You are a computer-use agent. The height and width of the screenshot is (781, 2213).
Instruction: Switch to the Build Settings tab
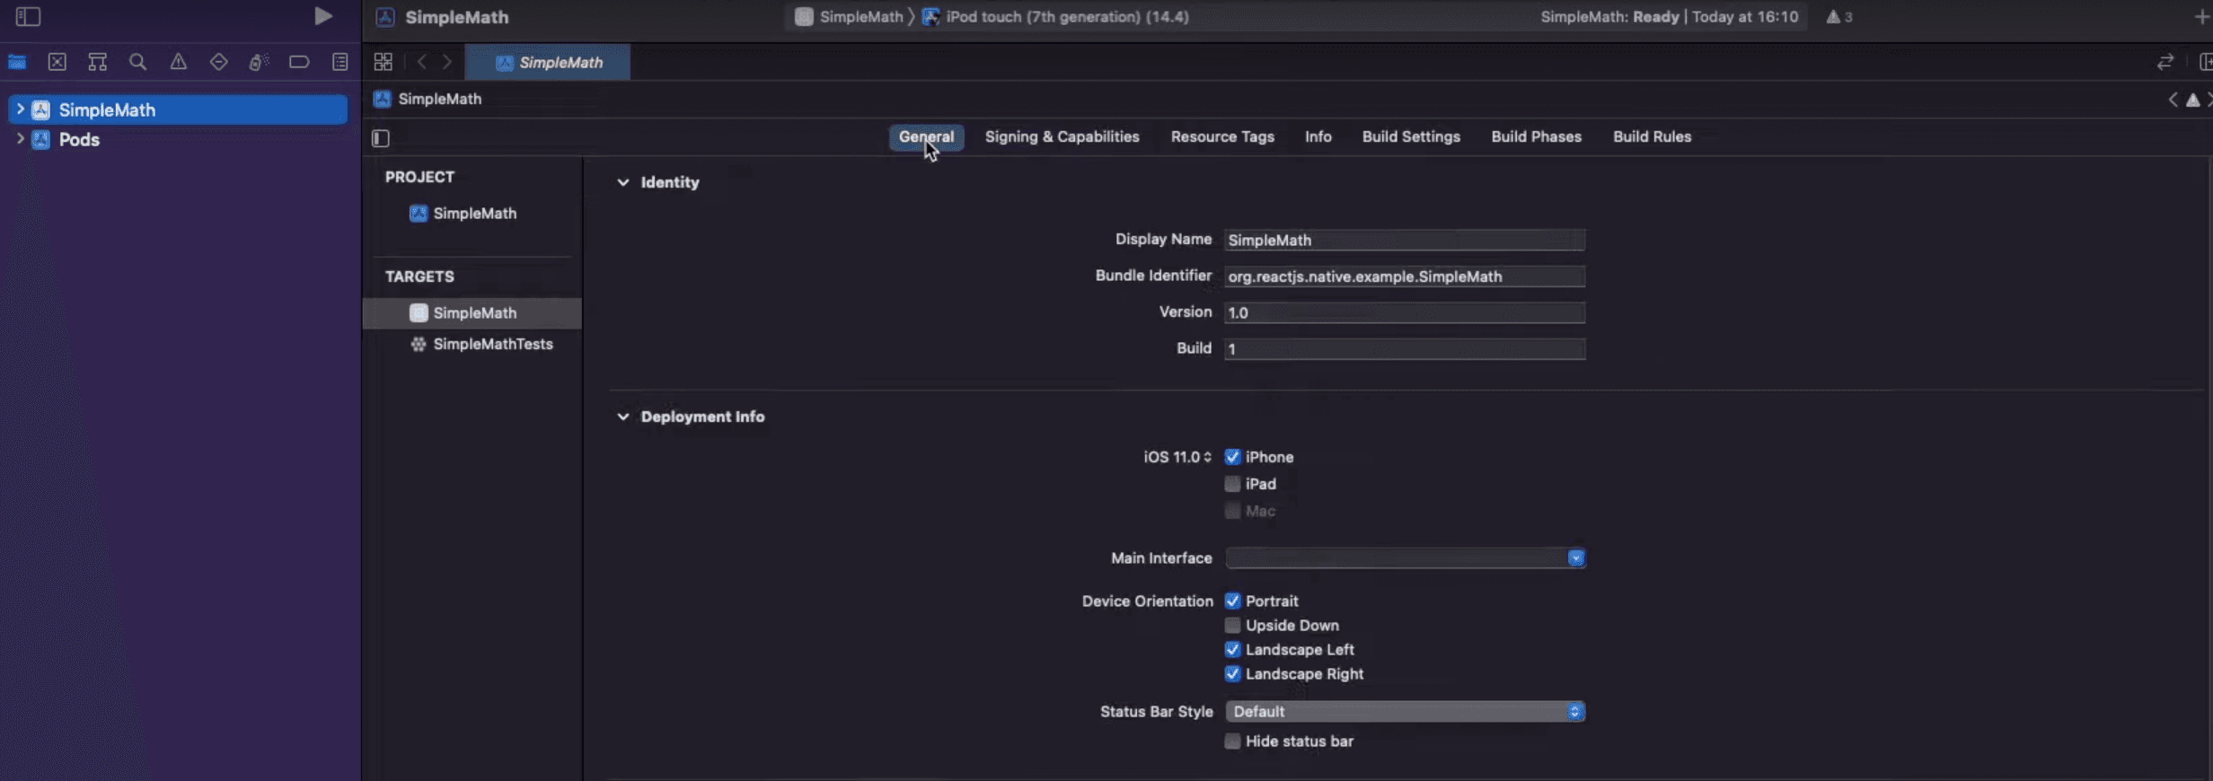pyautogui.click(x=1410, y=136)
